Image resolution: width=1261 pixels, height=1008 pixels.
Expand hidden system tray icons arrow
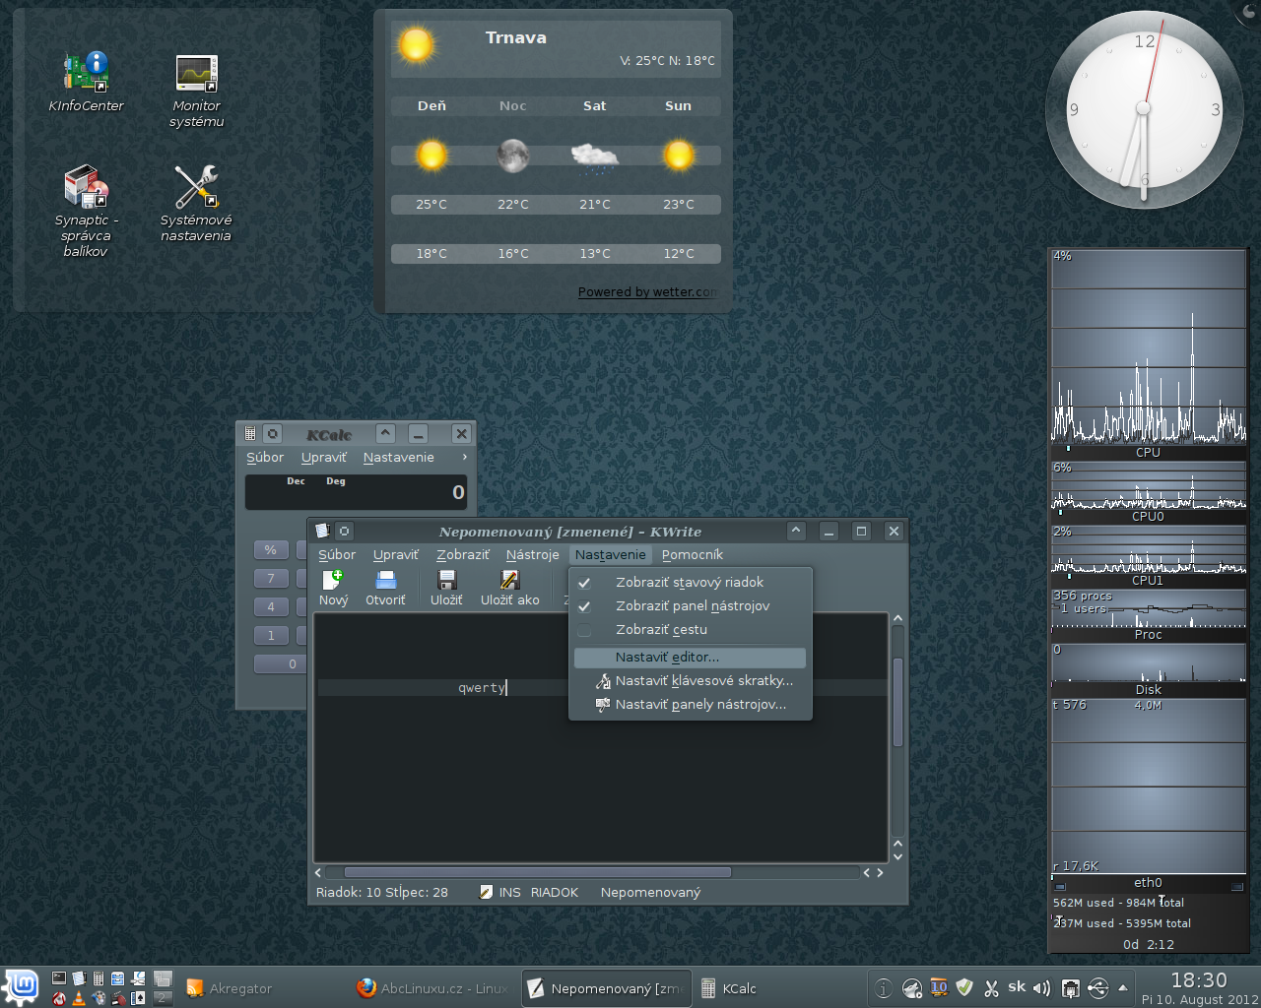(x=1122, y=987)
